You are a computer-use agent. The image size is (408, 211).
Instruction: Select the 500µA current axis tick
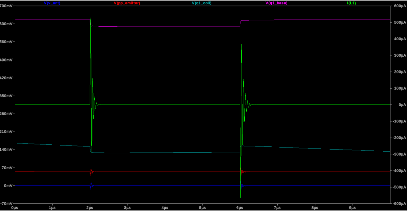point(400,22)
